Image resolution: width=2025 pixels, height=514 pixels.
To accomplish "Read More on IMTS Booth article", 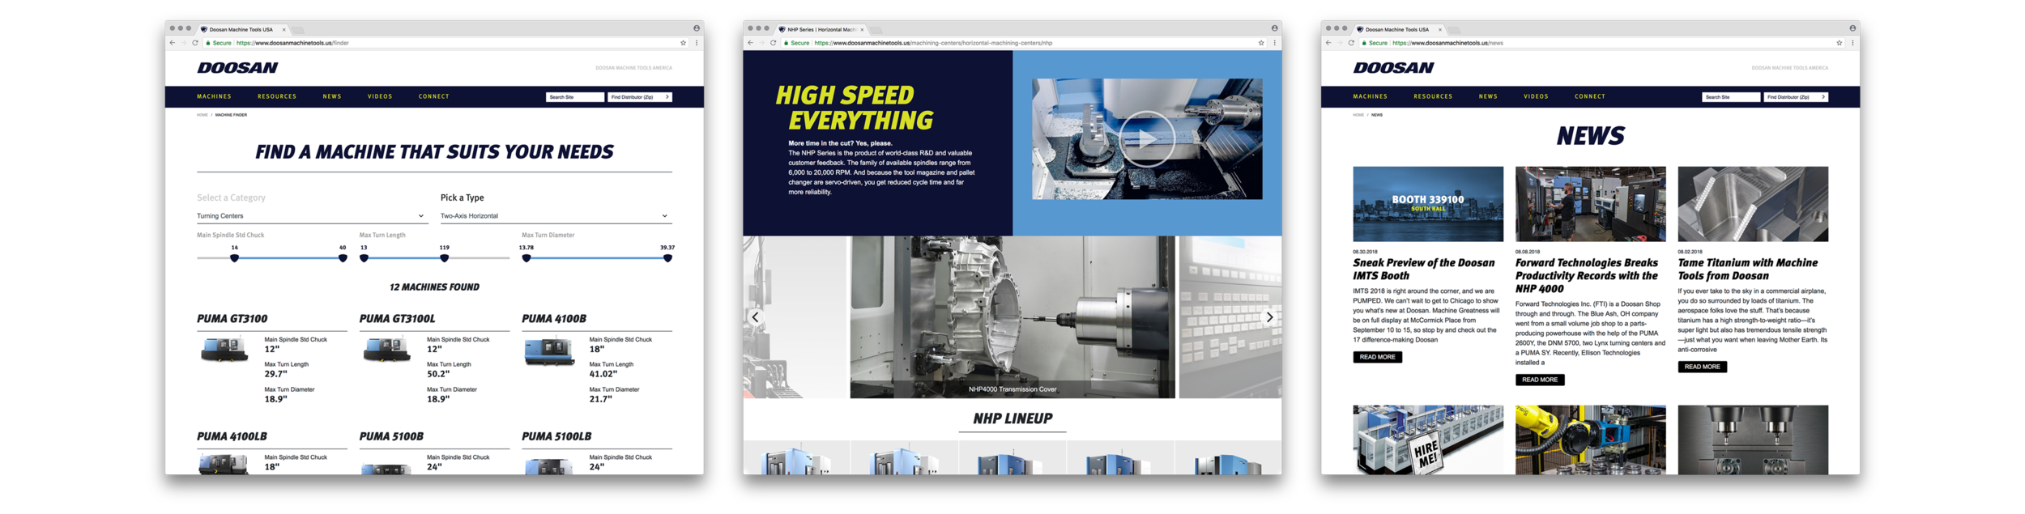I will click(x=1377, y=357).
